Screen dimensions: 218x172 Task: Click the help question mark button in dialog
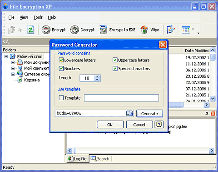(x=159, y=125)
